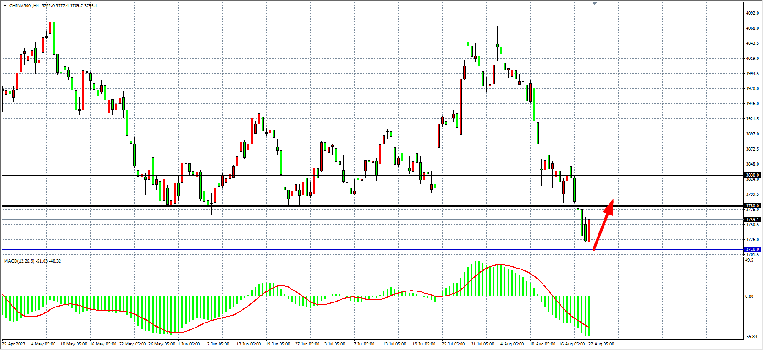763x350 pixels.
Task: Click the 4092.0 price on the scale
Action: (x=752, y=13)
